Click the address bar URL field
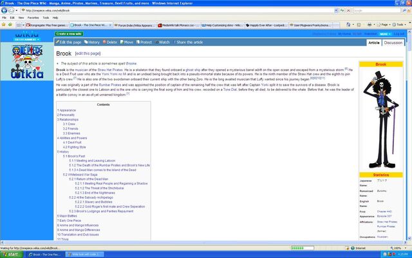The width and height of the screenshot is (412, 258). (x=178, y=10)
